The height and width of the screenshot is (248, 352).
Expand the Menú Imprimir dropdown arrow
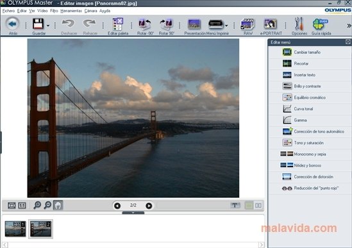click(x=226, y=26)
